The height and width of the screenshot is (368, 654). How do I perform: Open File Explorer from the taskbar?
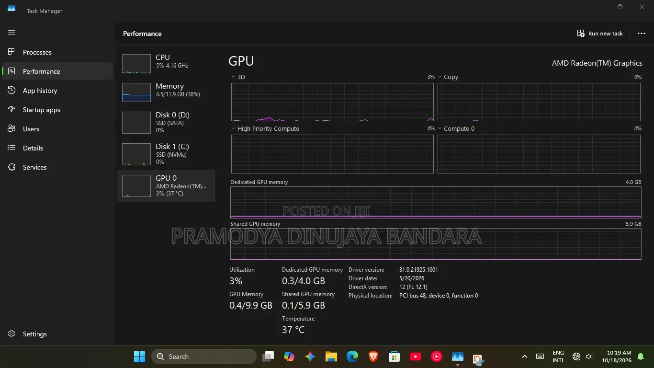pyautogui.click(x=331, y=356)
